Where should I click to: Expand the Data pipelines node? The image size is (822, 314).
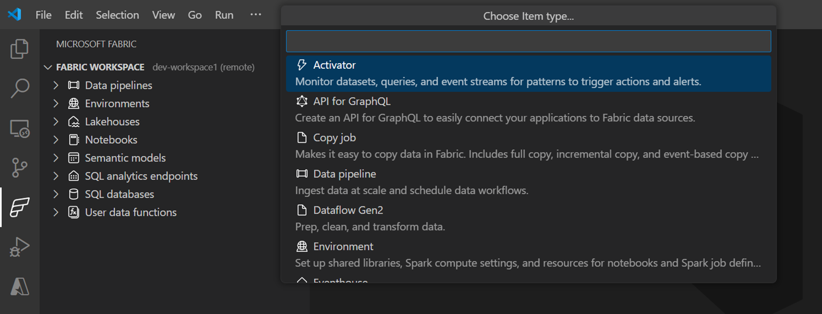point(56,85)
